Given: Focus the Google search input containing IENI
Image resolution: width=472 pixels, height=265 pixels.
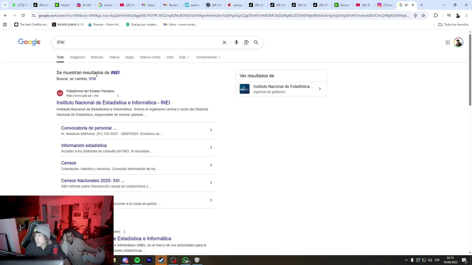Looking at the screenshot, I should (136, 42).
